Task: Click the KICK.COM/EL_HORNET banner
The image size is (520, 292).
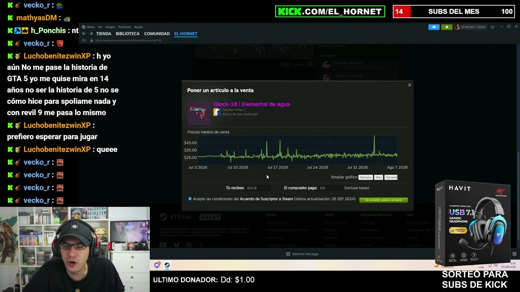Action: pyautogui.click(x=330, y=11)
